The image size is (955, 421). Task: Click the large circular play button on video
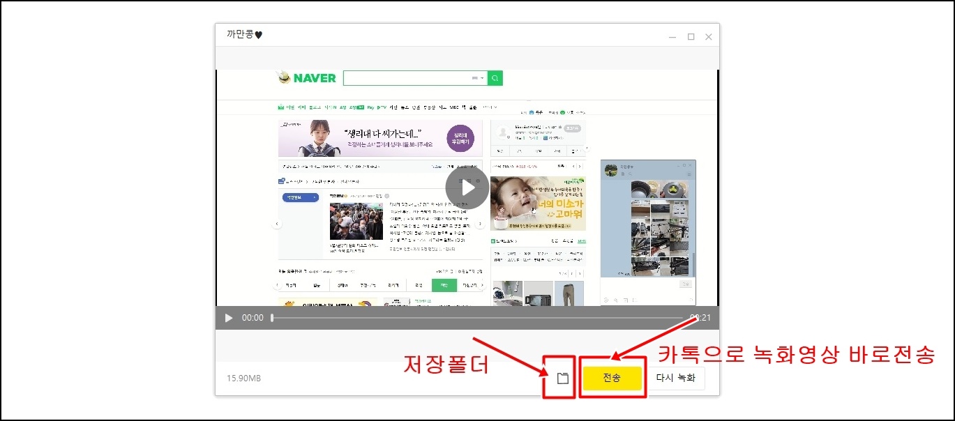[x=467, y=187]
